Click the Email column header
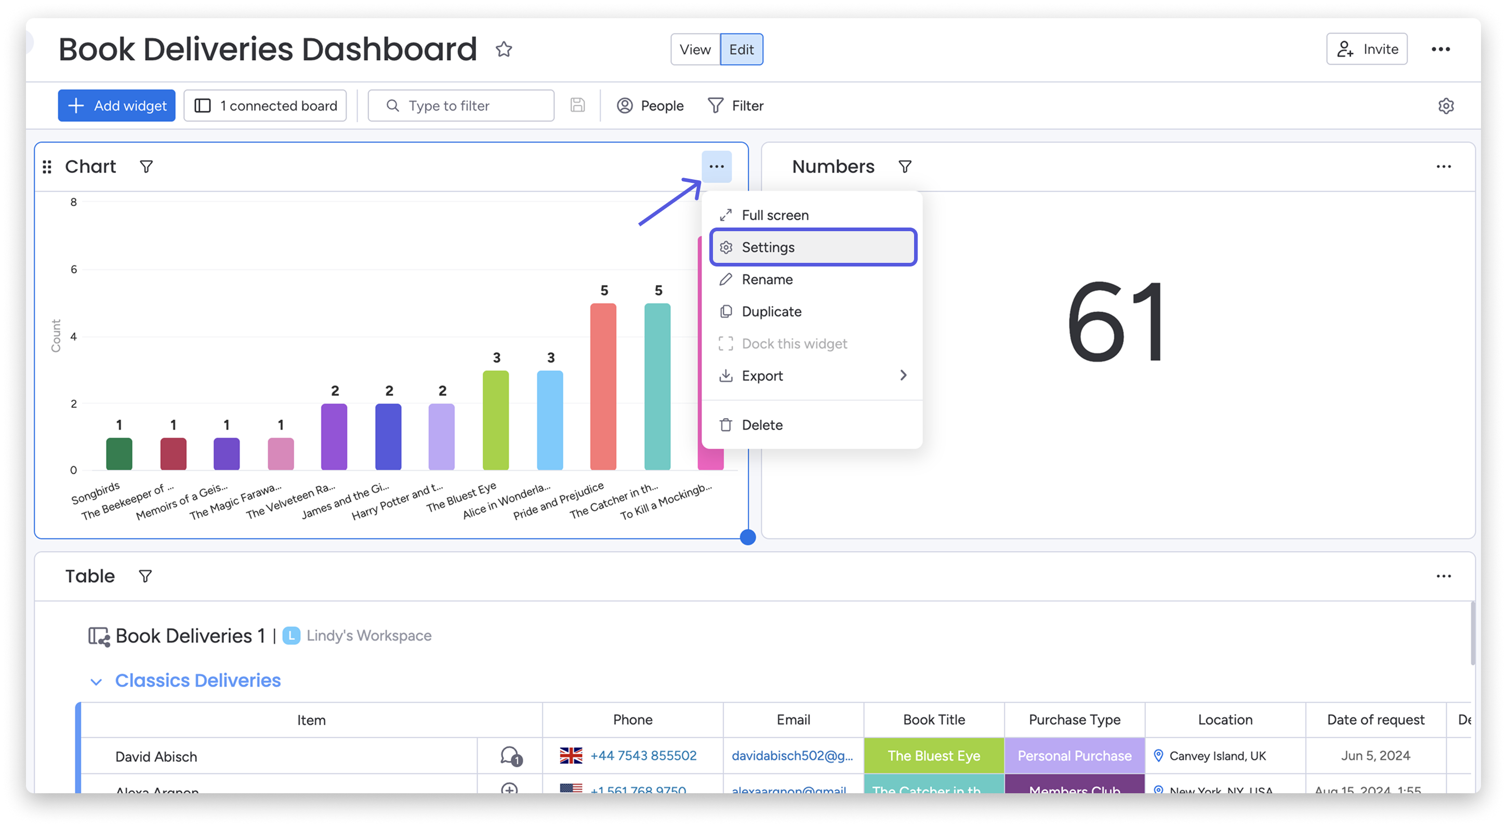Viewport: 1507px width, 827px height. pyautogui.click(x=794, y=720)
